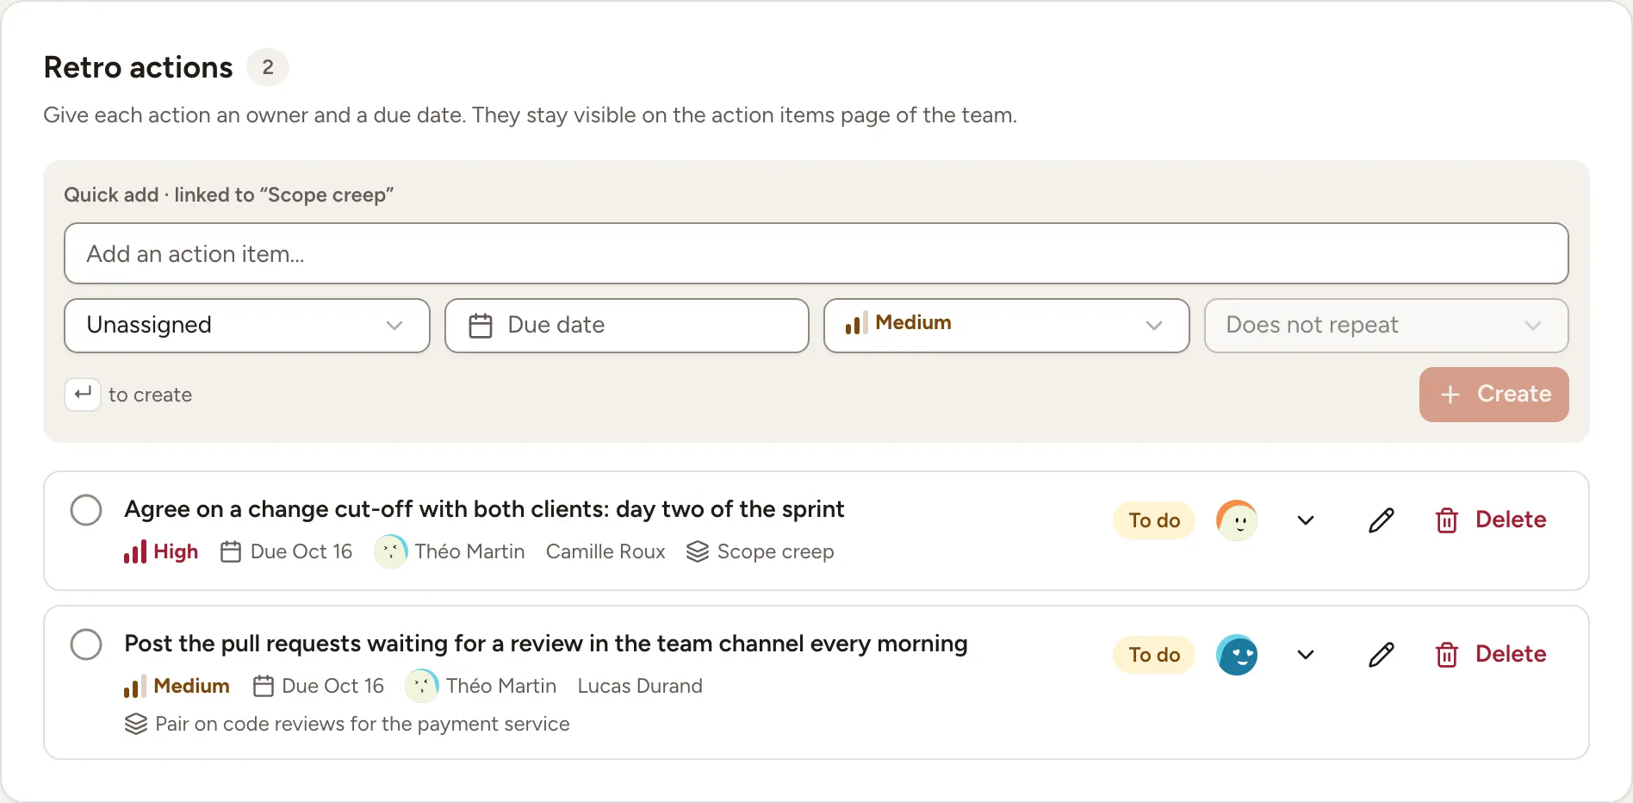Click Théo Martin avatar on pull requests action

(422, 686)
